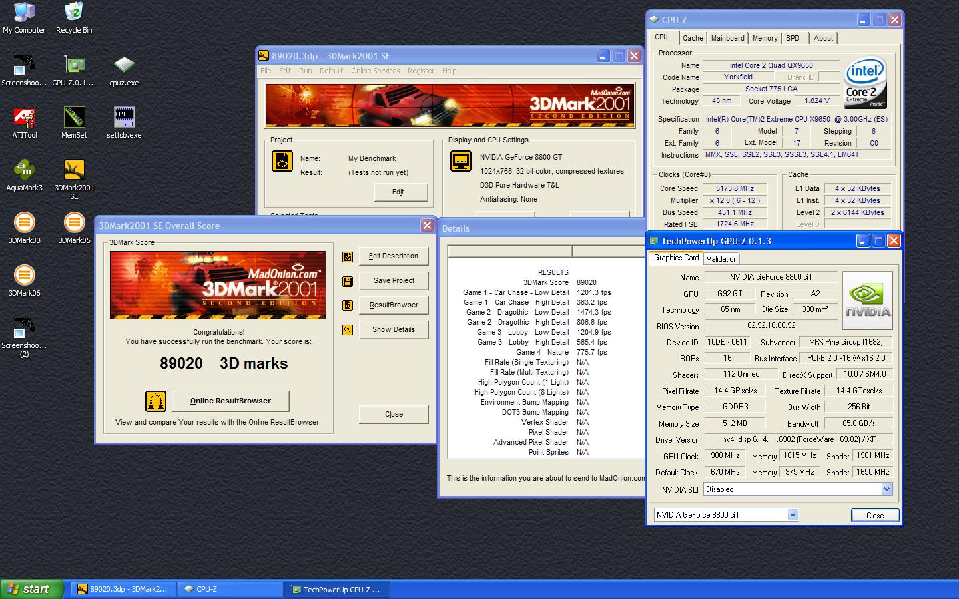Select setfsb.exe desktop icon
The width and height of the screenshot is (959, 599).
click(124, 123)
